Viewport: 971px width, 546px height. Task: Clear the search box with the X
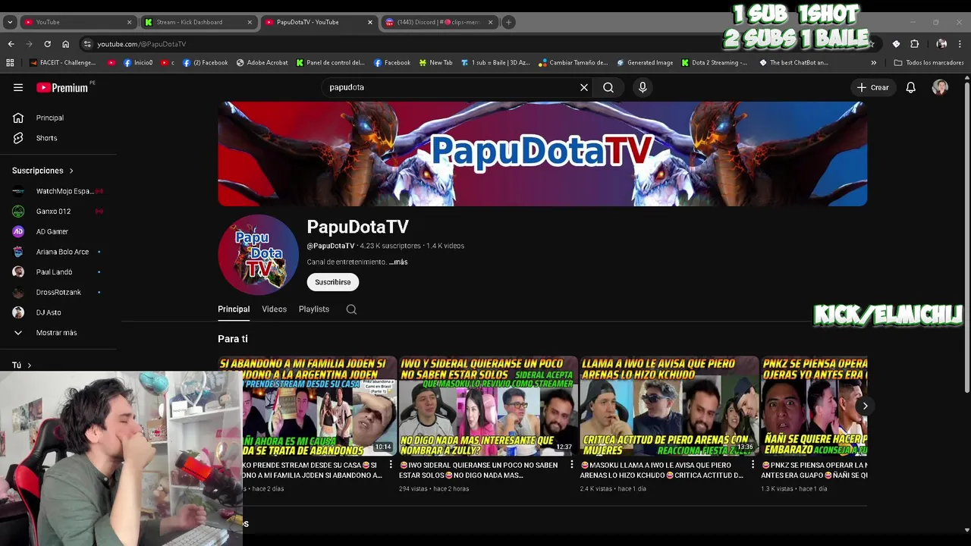tap(584, 87)
